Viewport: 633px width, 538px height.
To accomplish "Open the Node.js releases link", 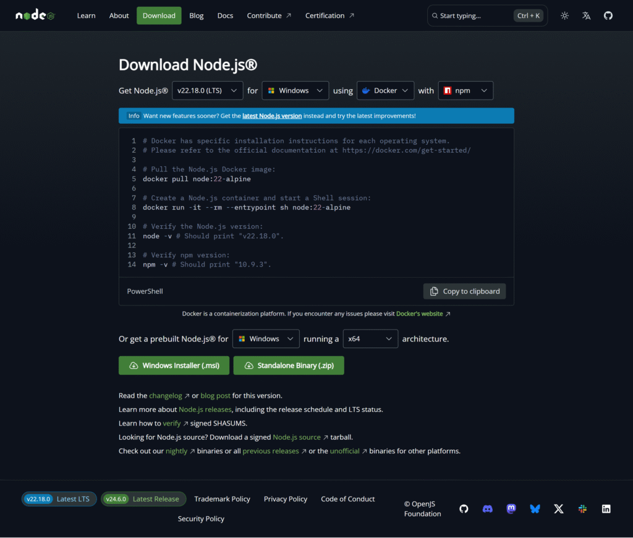I will (205, 409).
